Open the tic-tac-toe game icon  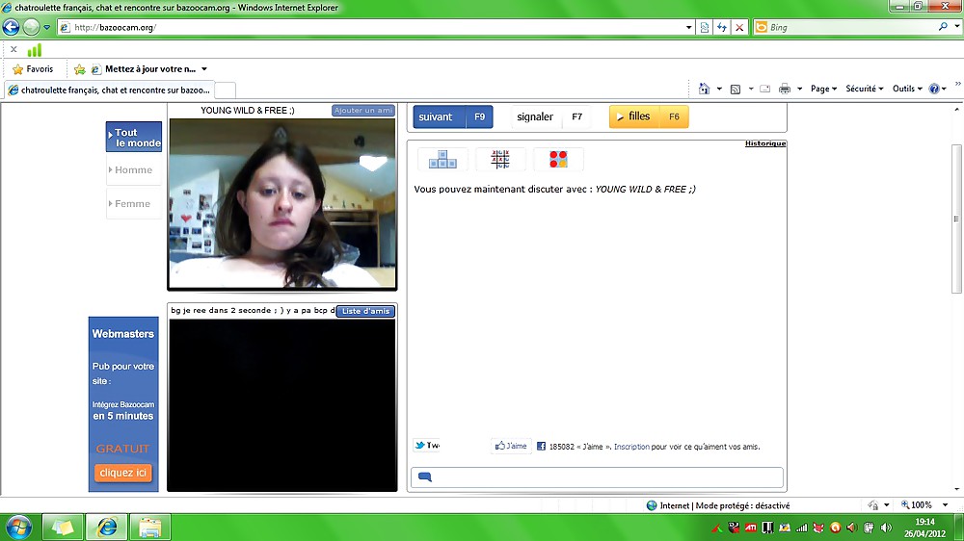pyautogui.click(x=500, y=160)
